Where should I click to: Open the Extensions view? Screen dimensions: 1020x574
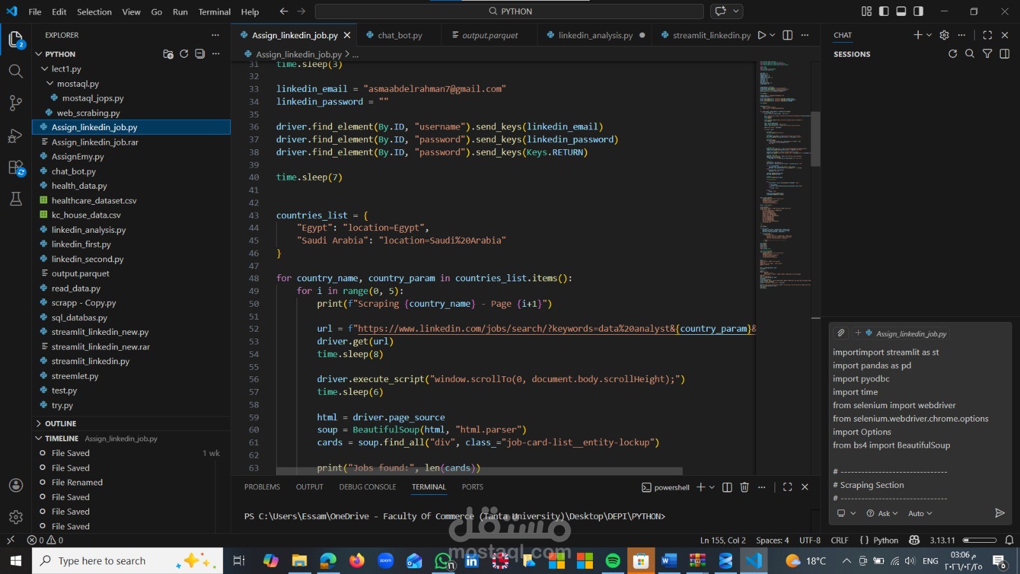coord(16,168)
